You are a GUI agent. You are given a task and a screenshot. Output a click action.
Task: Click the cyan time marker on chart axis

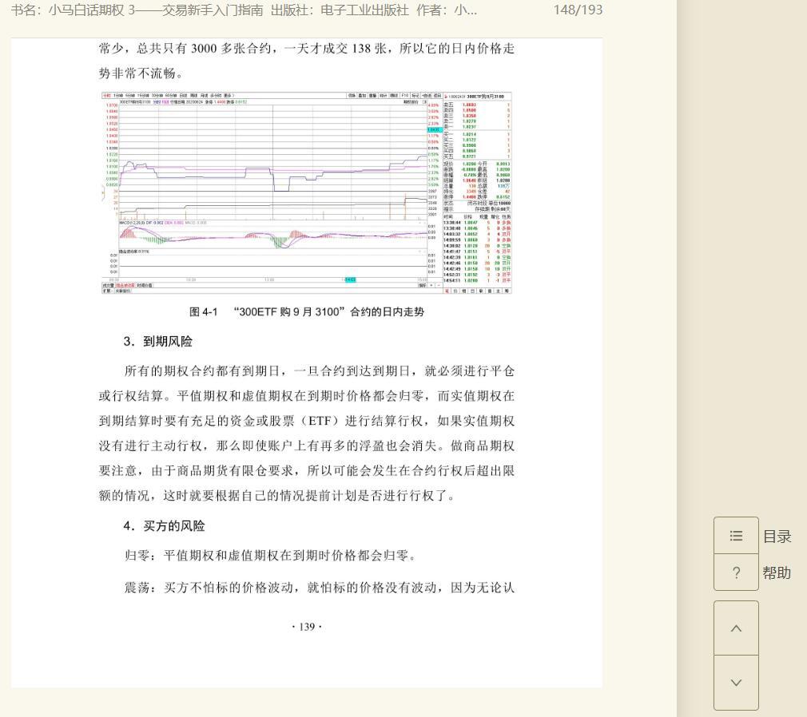coord(350,279)
